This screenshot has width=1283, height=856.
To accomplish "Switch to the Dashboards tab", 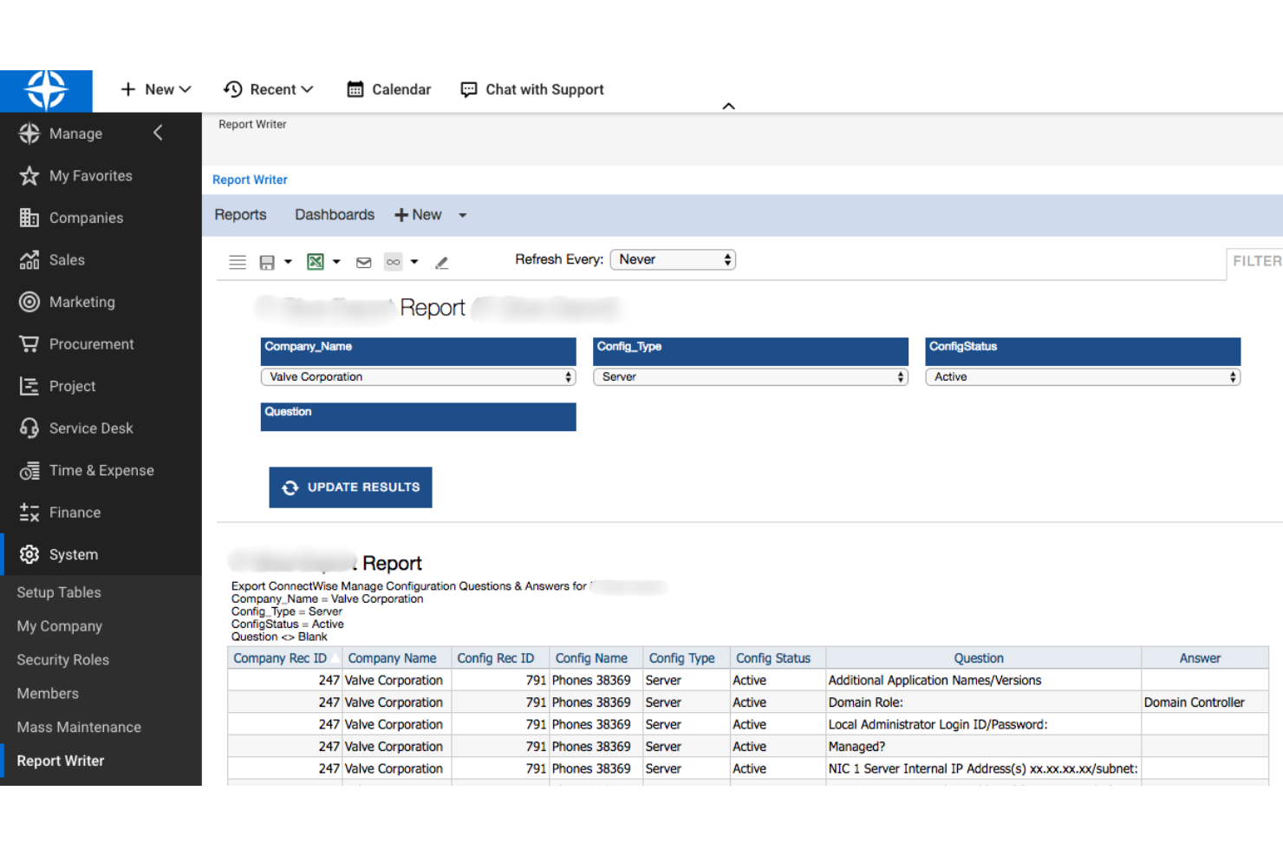I will coord(334,214).
